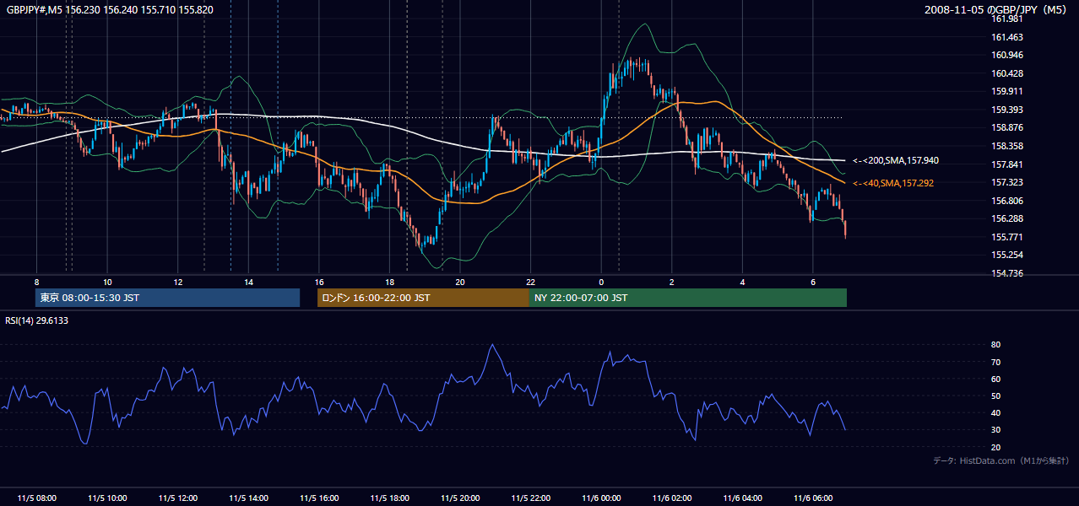
Task: Click price axis value 157.323
Action: click(1007, 182)
